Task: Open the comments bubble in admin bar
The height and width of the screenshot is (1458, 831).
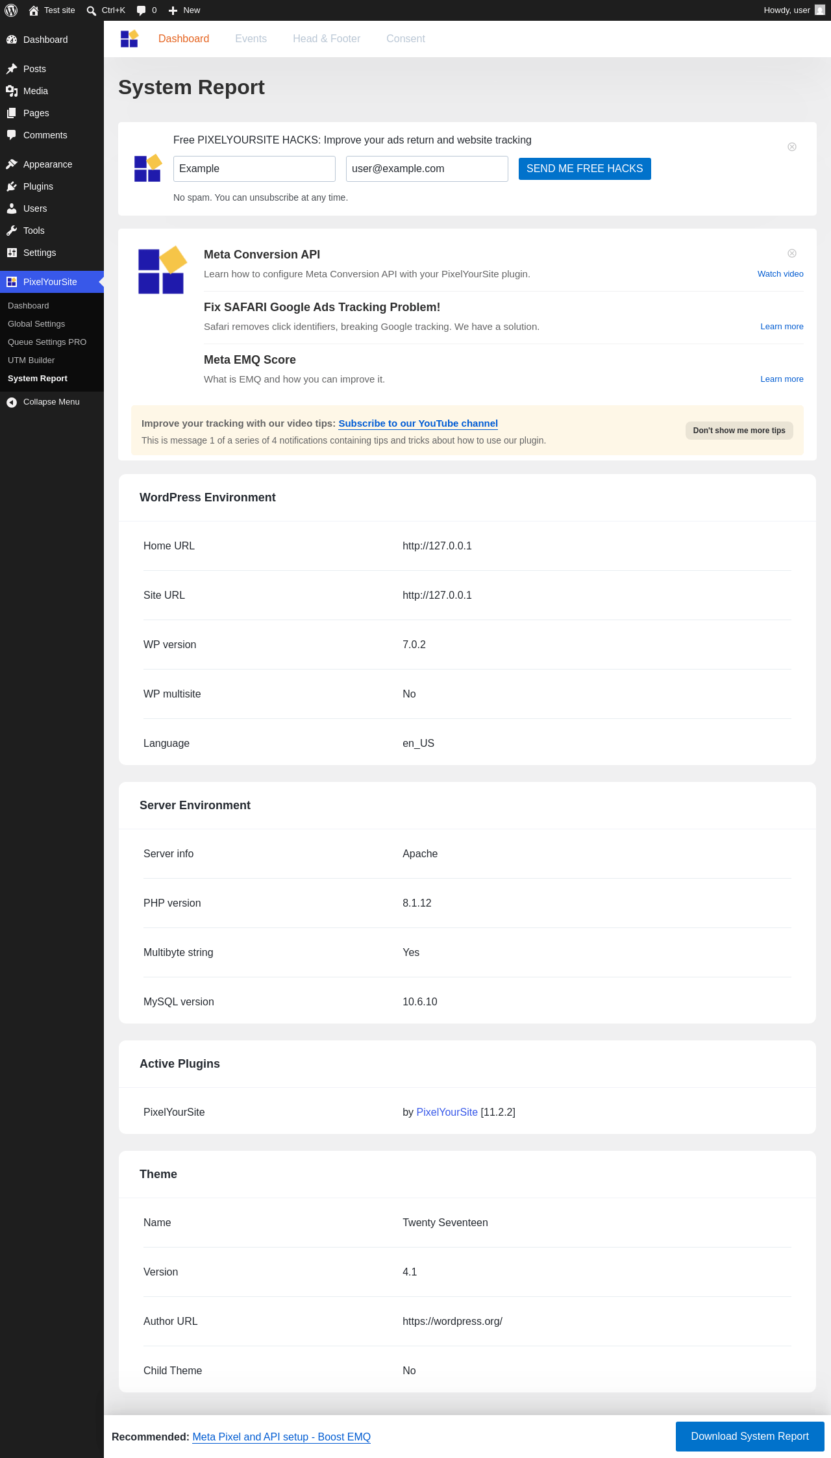Action: pos(142,10)
